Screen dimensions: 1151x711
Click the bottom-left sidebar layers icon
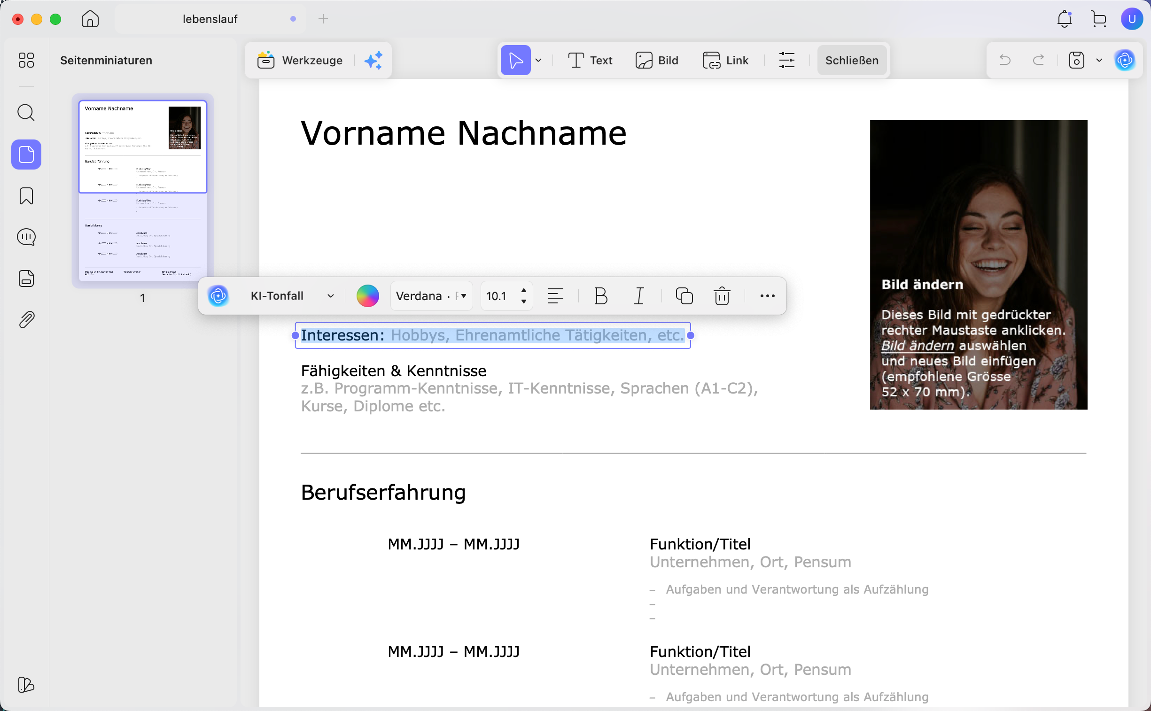tap(26, 685)
